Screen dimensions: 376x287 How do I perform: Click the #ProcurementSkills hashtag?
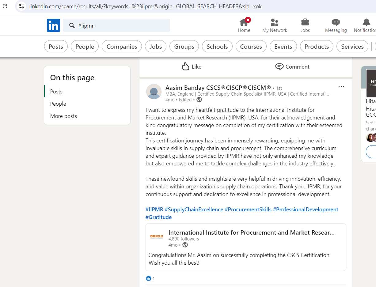coord(248,210)
